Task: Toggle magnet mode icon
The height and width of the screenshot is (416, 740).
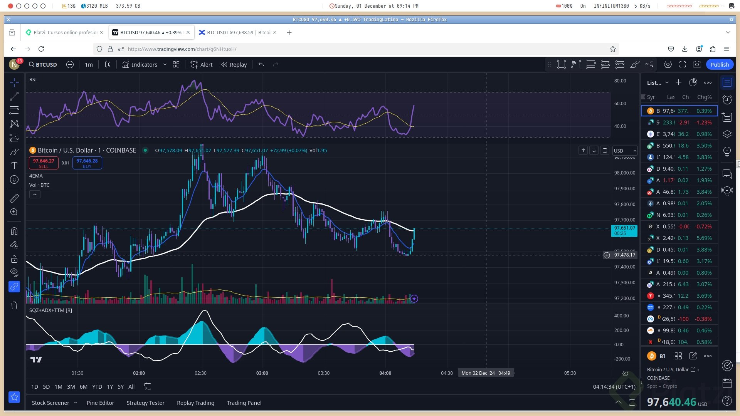Action: tap(14, 231)
